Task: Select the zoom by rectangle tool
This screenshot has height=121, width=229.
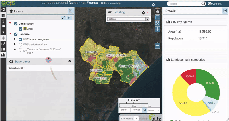Action: pyautogui.click(x=157, y=17)
